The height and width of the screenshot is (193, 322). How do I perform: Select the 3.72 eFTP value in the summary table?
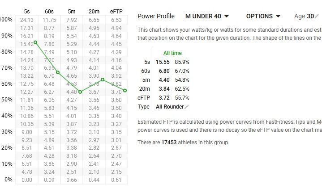pyautogui.click(x=163, y=98)
